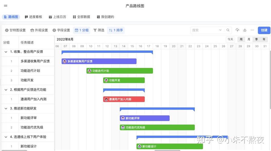The height and width of the screenshot is (151, 271).
Task: Click the 多渠道收集用户反馈 purple Gantt bar
Action: 99,61
